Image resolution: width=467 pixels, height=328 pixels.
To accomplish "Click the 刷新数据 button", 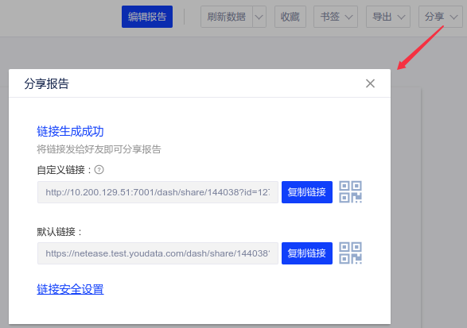I will coord(227,17).
